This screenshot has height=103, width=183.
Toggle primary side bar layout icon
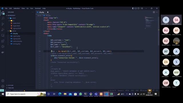133,8
